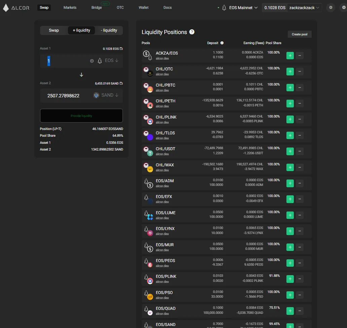Click the 91.88% pool share of EOS/PLINK
This screenshot has width=347, height=328.
pos(274,276)
